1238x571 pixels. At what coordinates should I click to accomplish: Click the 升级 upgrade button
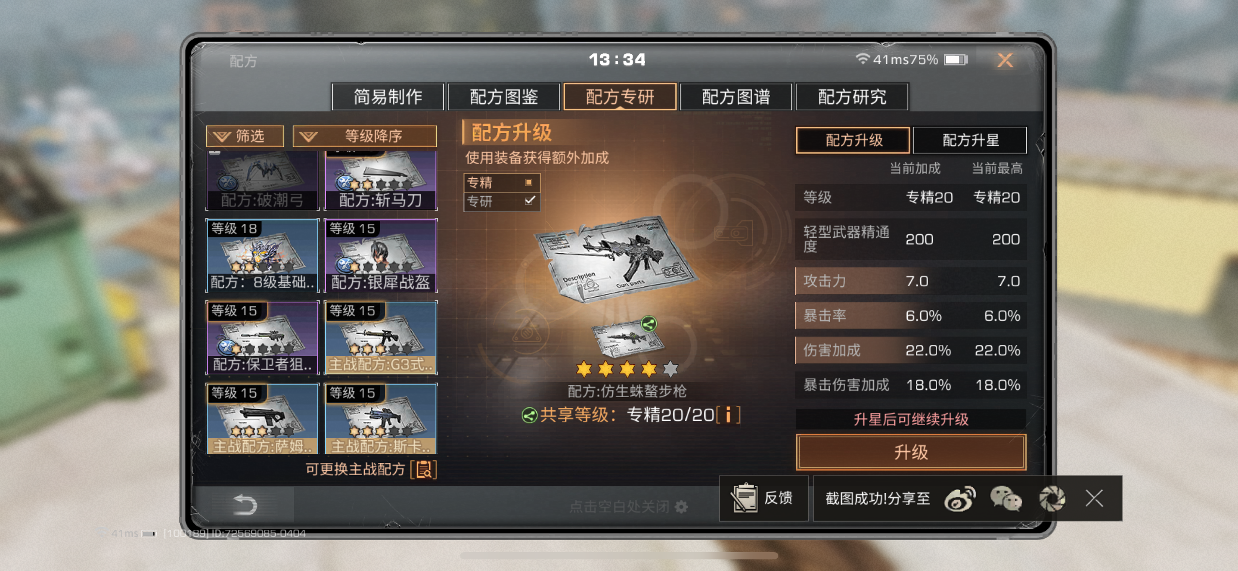(x=911, y=452)
